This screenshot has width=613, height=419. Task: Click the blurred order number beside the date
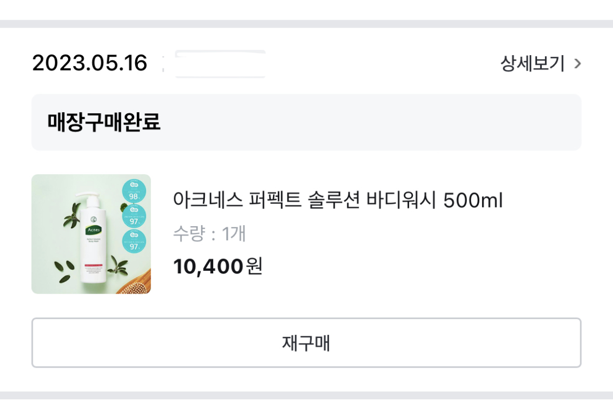pyautogui.click(x=220, y=64)
